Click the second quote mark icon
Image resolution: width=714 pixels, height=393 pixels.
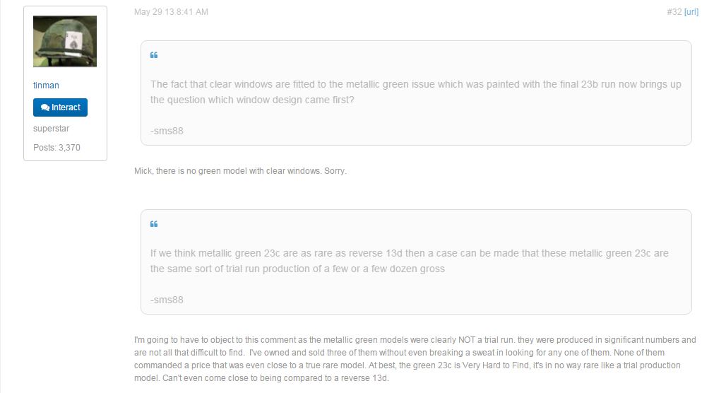point(154,224)
